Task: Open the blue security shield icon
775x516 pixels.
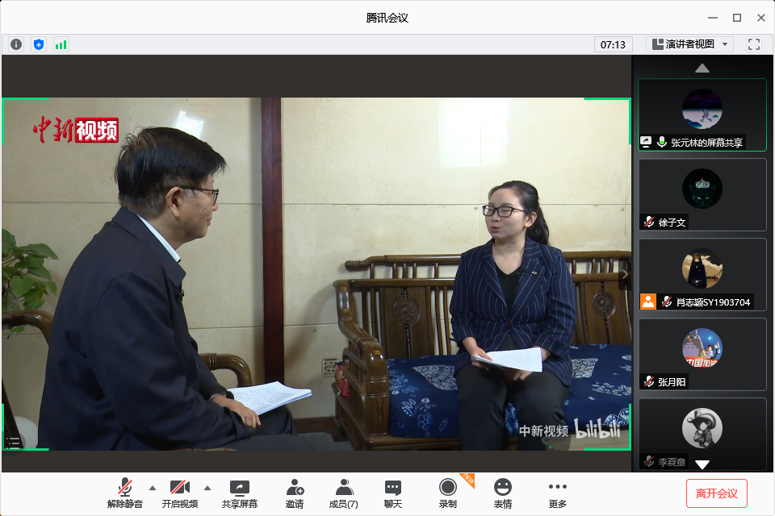Action: pos(39,44)
